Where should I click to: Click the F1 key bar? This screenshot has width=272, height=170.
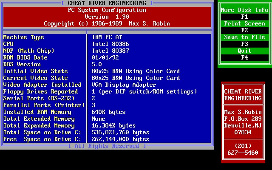245,17
